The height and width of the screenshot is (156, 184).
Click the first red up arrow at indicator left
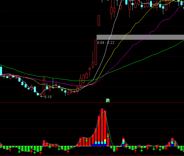(10, 150)
